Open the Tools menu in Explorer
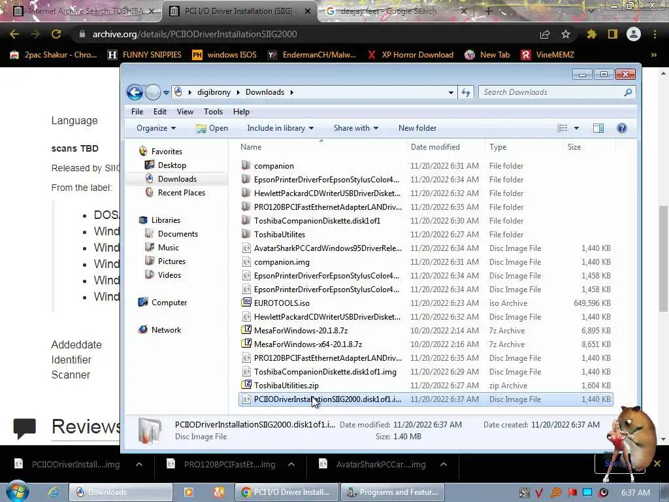This screenshot has width=669, height=502. [x=213, y=112]
